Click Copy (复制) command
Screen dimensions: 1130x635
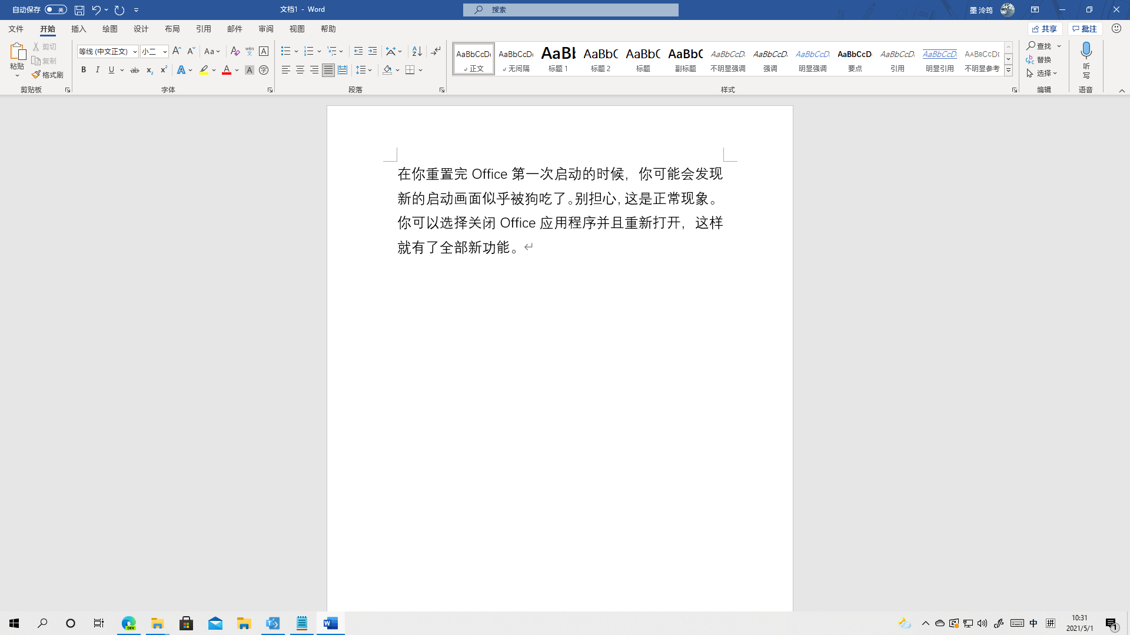point(45,61)
